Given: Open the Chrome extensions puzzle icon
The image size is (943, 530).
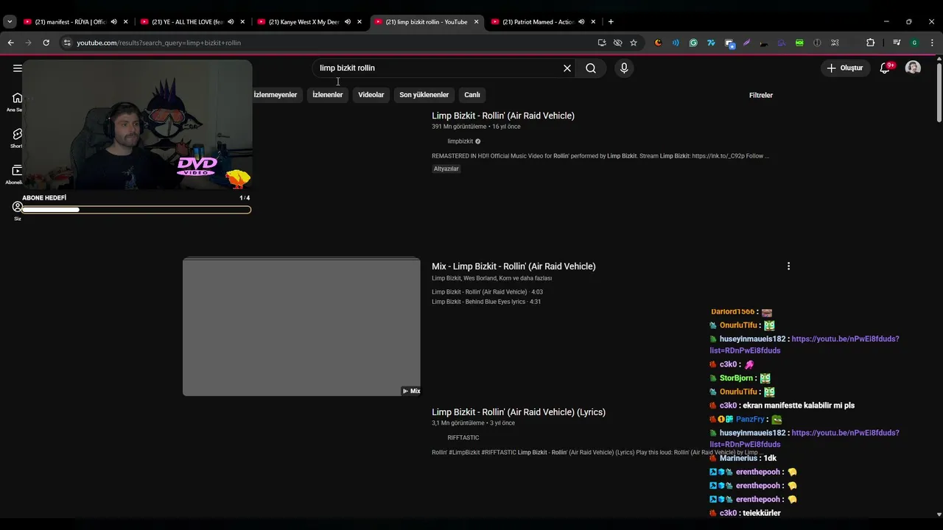Looking at the screenshot, I should (x=870, y=43).
